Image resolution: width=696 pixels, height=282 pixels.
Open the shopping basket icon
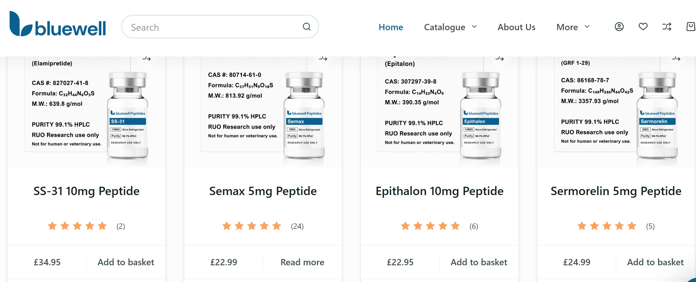click(690, 27)
